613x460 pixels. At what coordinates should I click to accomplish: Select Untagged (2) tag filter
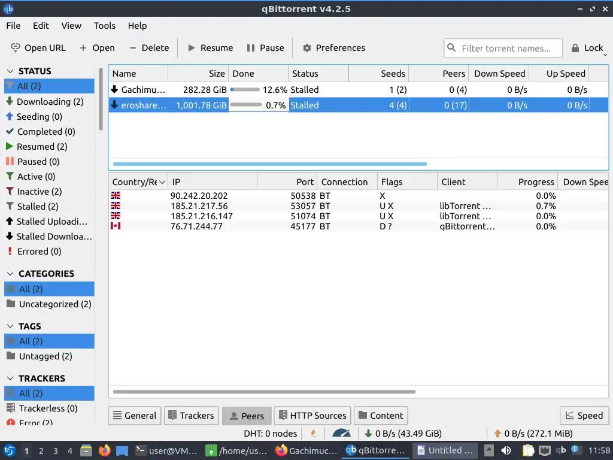tap(49, 356)
